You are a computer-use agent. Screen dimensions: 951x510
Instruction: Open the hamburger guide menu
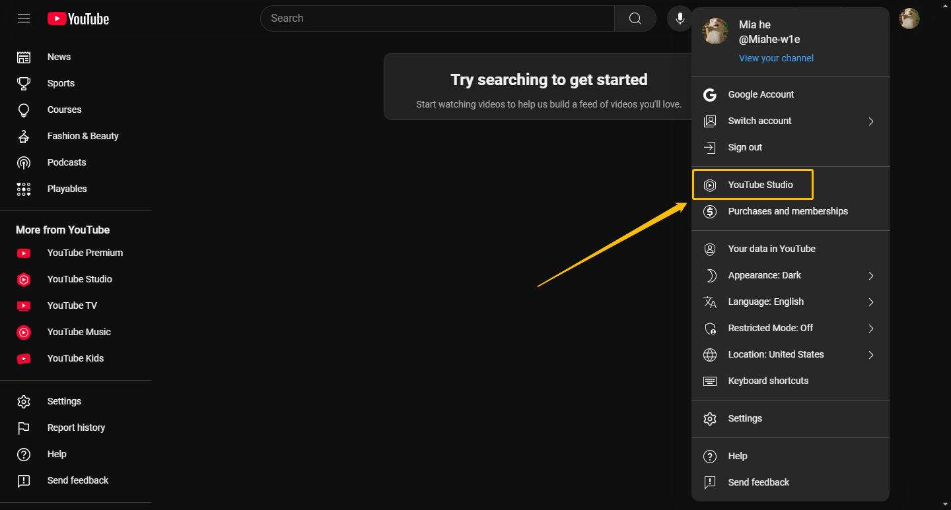(x=24, y=18)
